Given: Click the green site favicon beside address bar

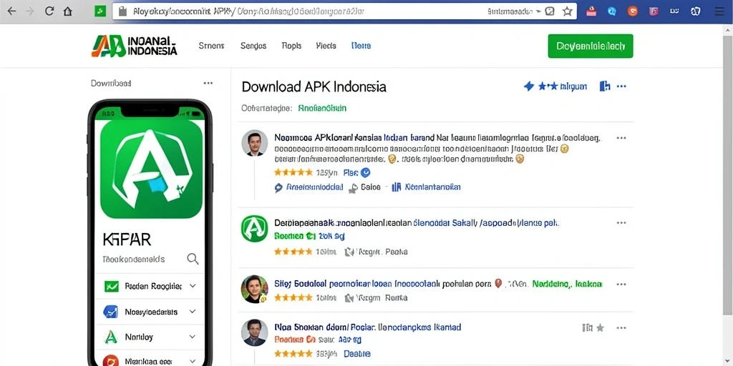Looking at the screenshot, I should 100,11.
